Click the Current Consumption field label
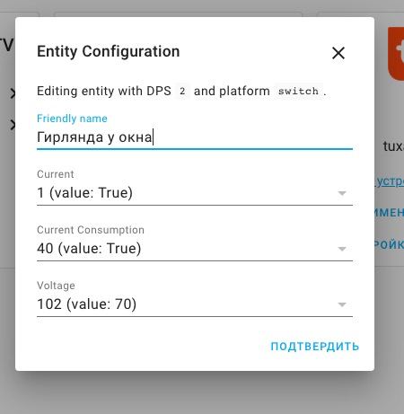This screenshot has width=404, height=414. tap(91, 230)
